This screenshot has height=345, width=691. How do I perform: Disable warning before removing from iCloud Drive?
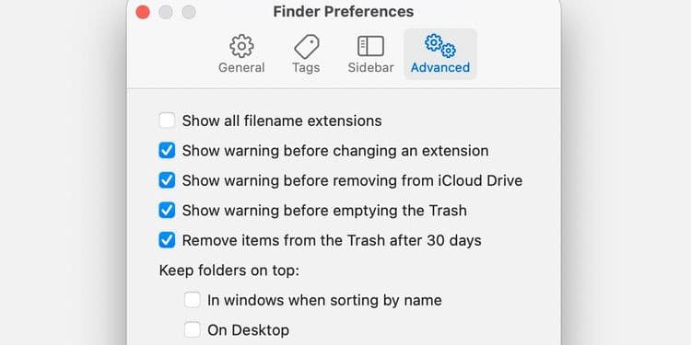tap(167, 180)
